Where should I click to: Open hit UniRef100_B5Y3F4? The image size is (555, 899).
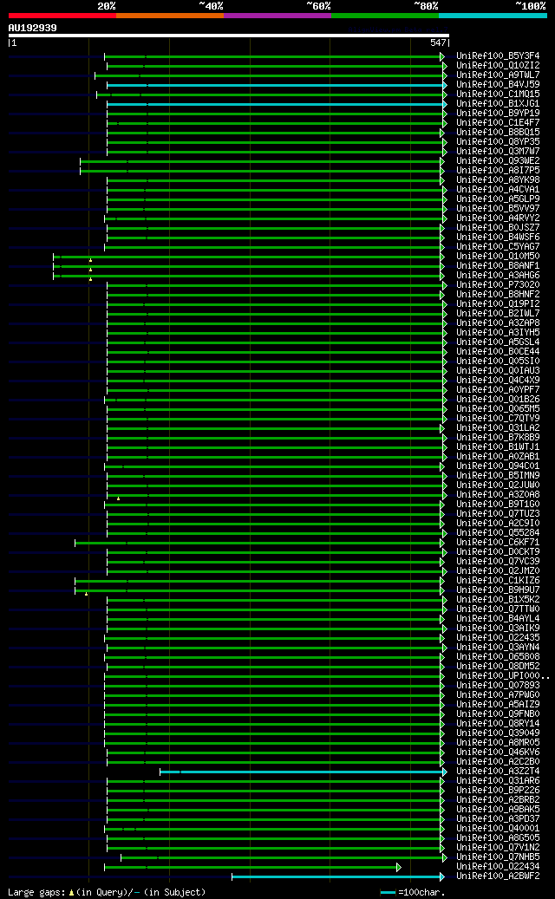coord(498,56)
